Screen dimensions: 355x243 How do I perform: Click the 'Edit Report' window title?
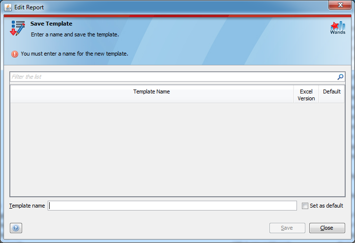point(29,7)
